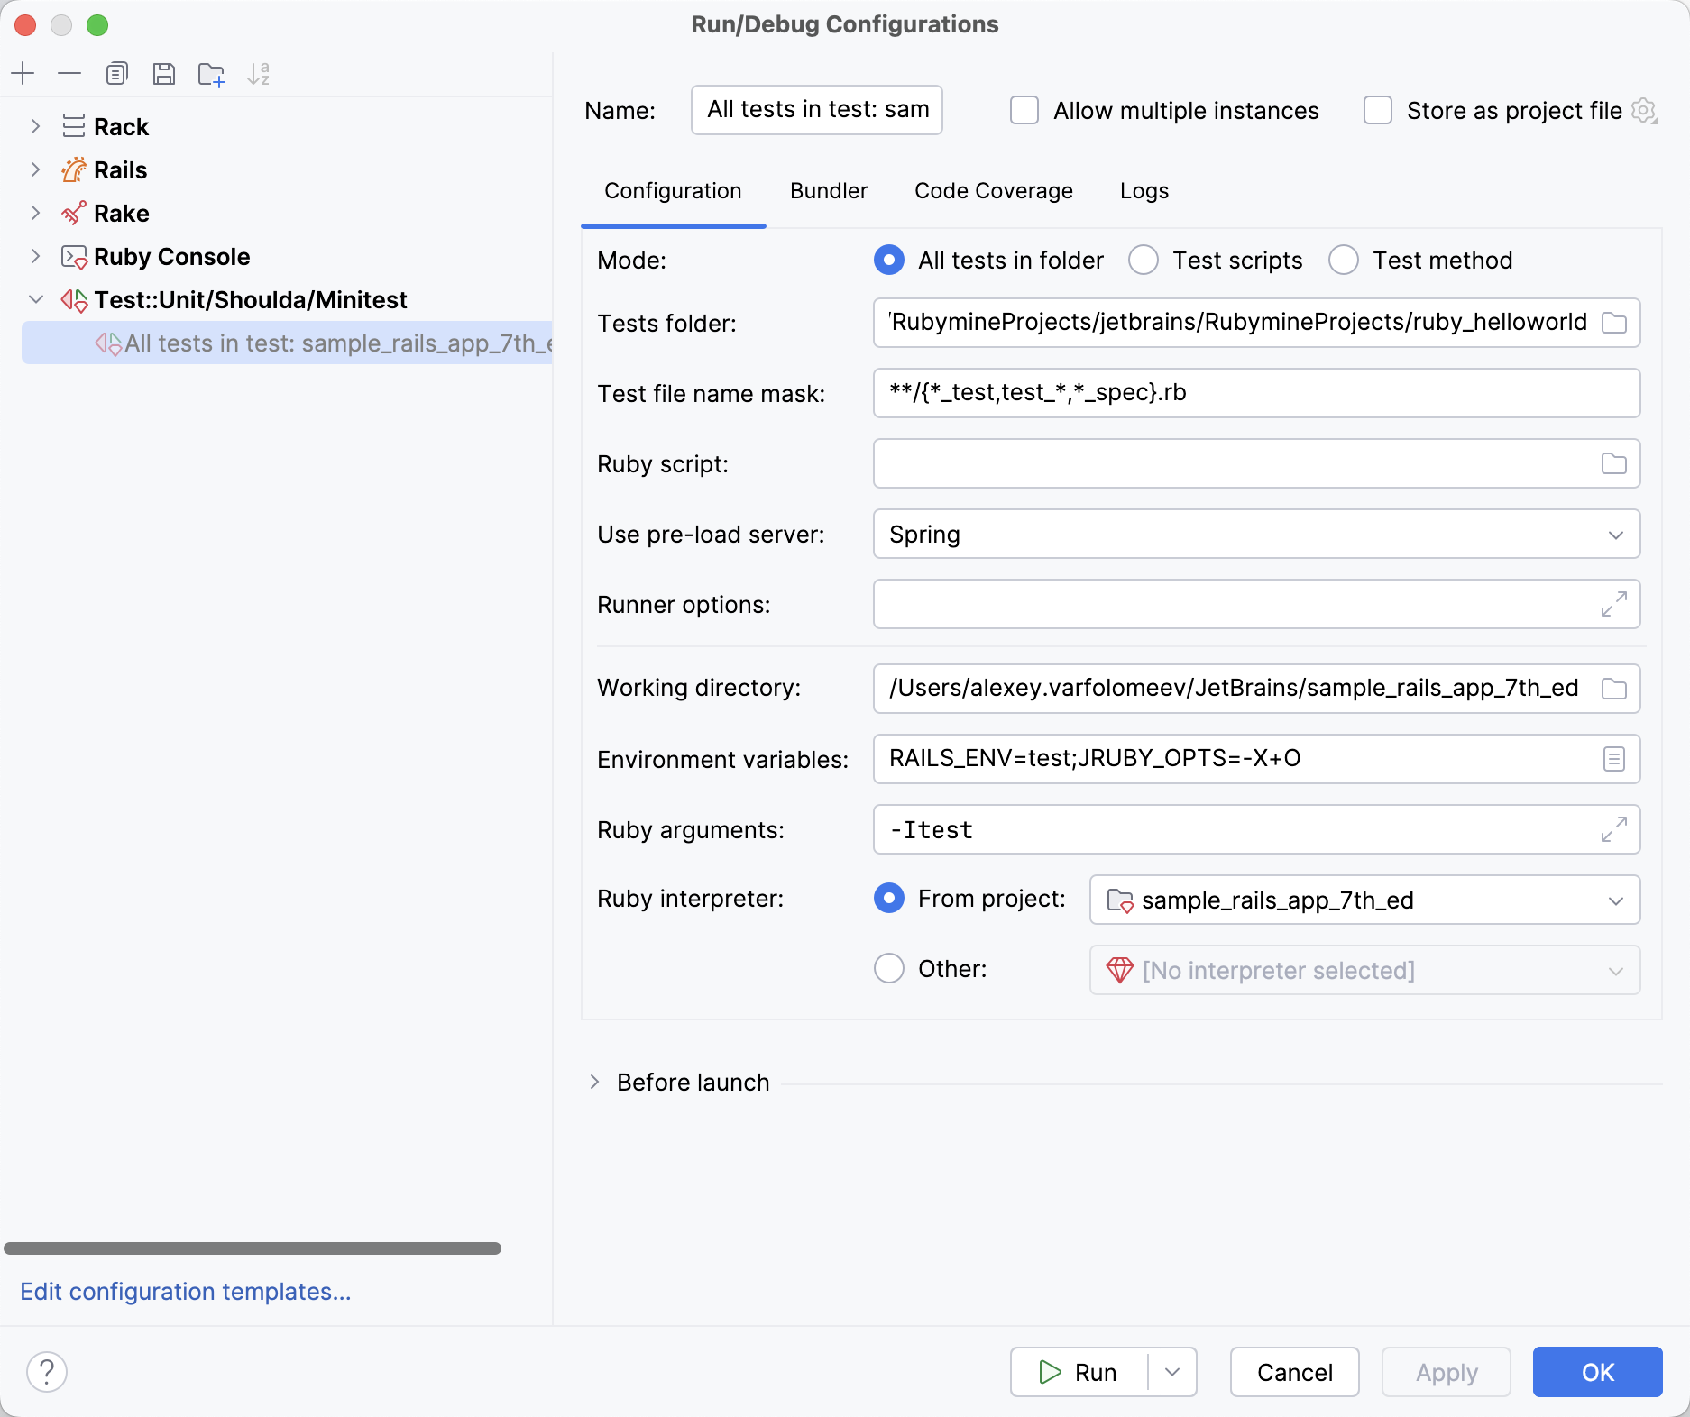The image size is (1690, 1417).
Task: Apply the configuration changes
Action: [x=1445, y=1372]
